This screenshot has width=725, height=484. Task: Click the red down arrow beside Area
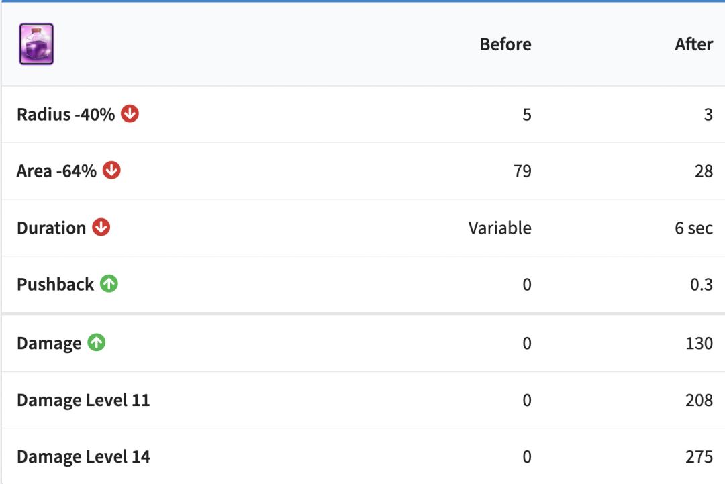point(111,171)
